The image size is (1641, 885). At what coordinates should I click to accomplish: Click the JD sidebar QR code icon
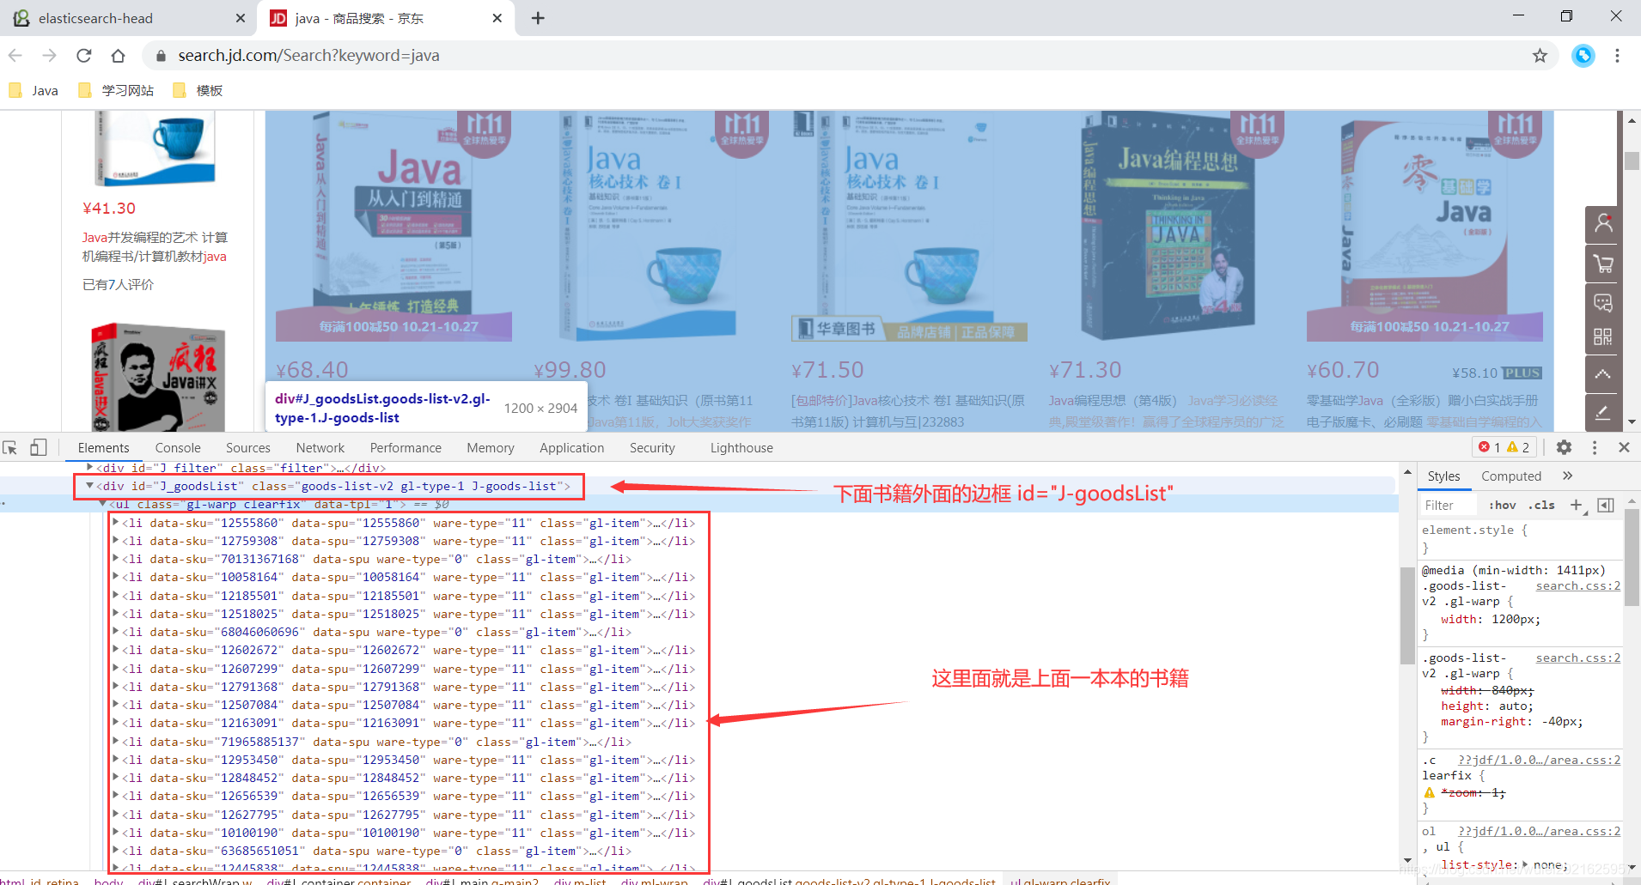point(1603,336)
